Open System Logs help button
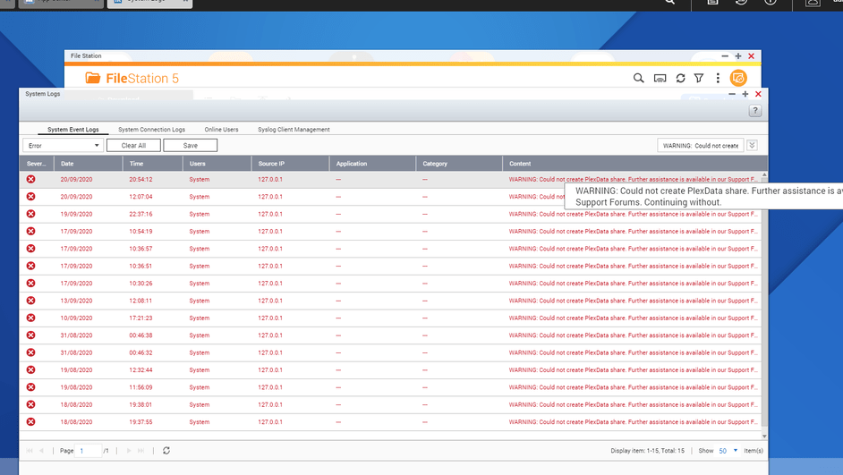This screenshot has width=843, height=475. (x=754, y=111)
